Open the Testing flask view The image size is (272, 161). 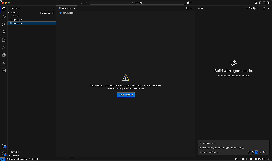click(4, 47)
